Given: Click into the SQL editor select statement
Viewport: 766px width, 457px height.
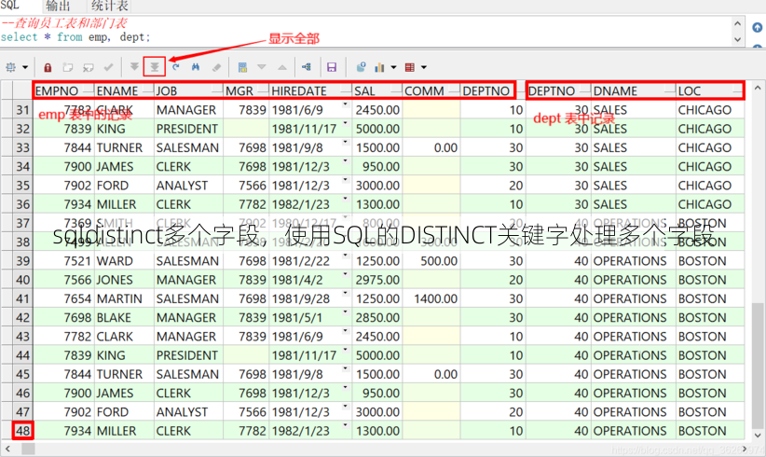Looking at the screenshot, I should point(75,37).
